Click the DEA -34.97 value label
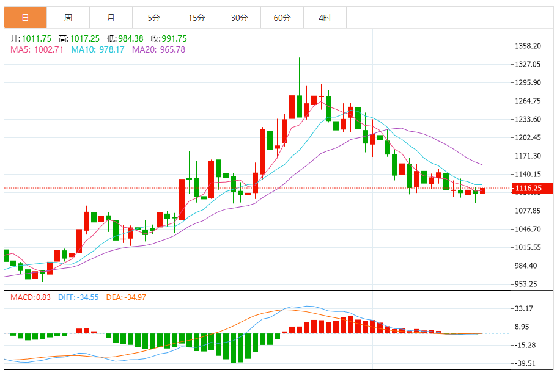 (126, 297)
